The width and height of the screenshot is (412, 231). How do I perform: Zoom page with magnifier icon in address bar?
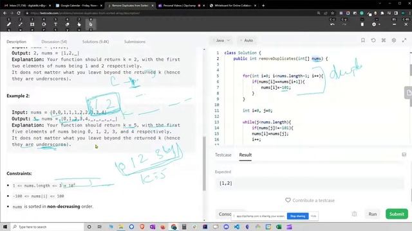(319, 13)
